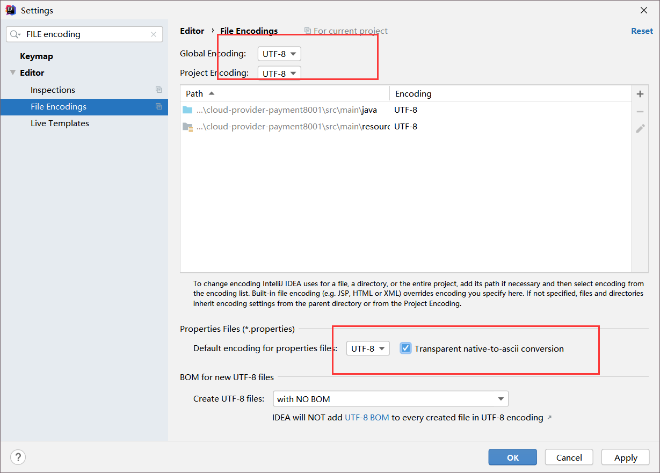Click UTF-8 encoding cell of resources row

tap(405, 127)
